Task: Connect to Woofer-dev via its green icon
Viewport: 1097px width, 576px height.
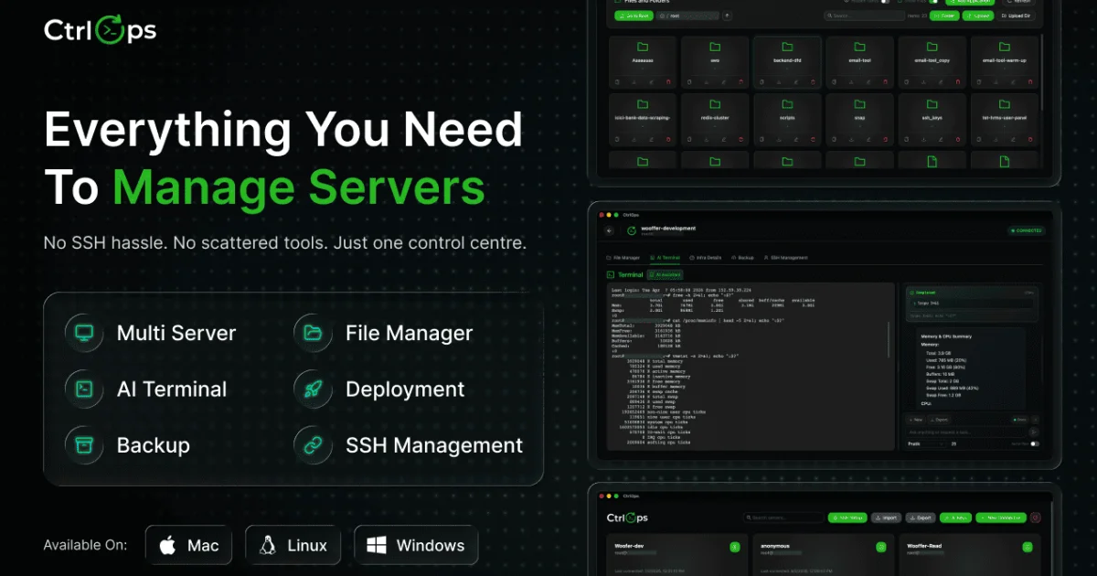Action: 735,547
